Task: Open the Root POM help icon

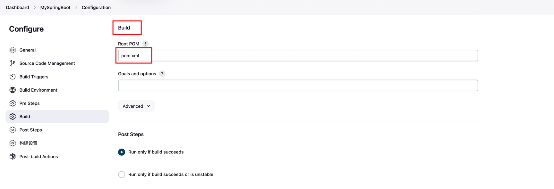Action: 145,44
